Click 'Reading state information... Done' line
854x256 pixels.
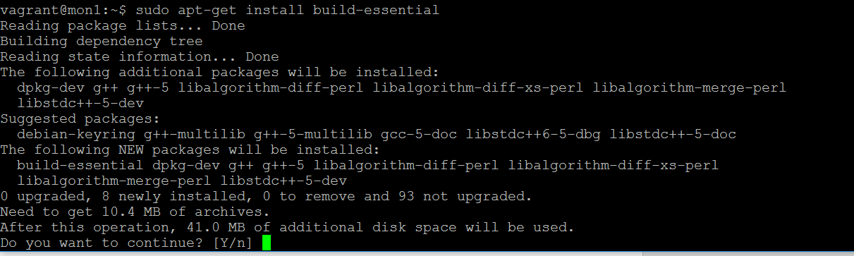point(140,56)
